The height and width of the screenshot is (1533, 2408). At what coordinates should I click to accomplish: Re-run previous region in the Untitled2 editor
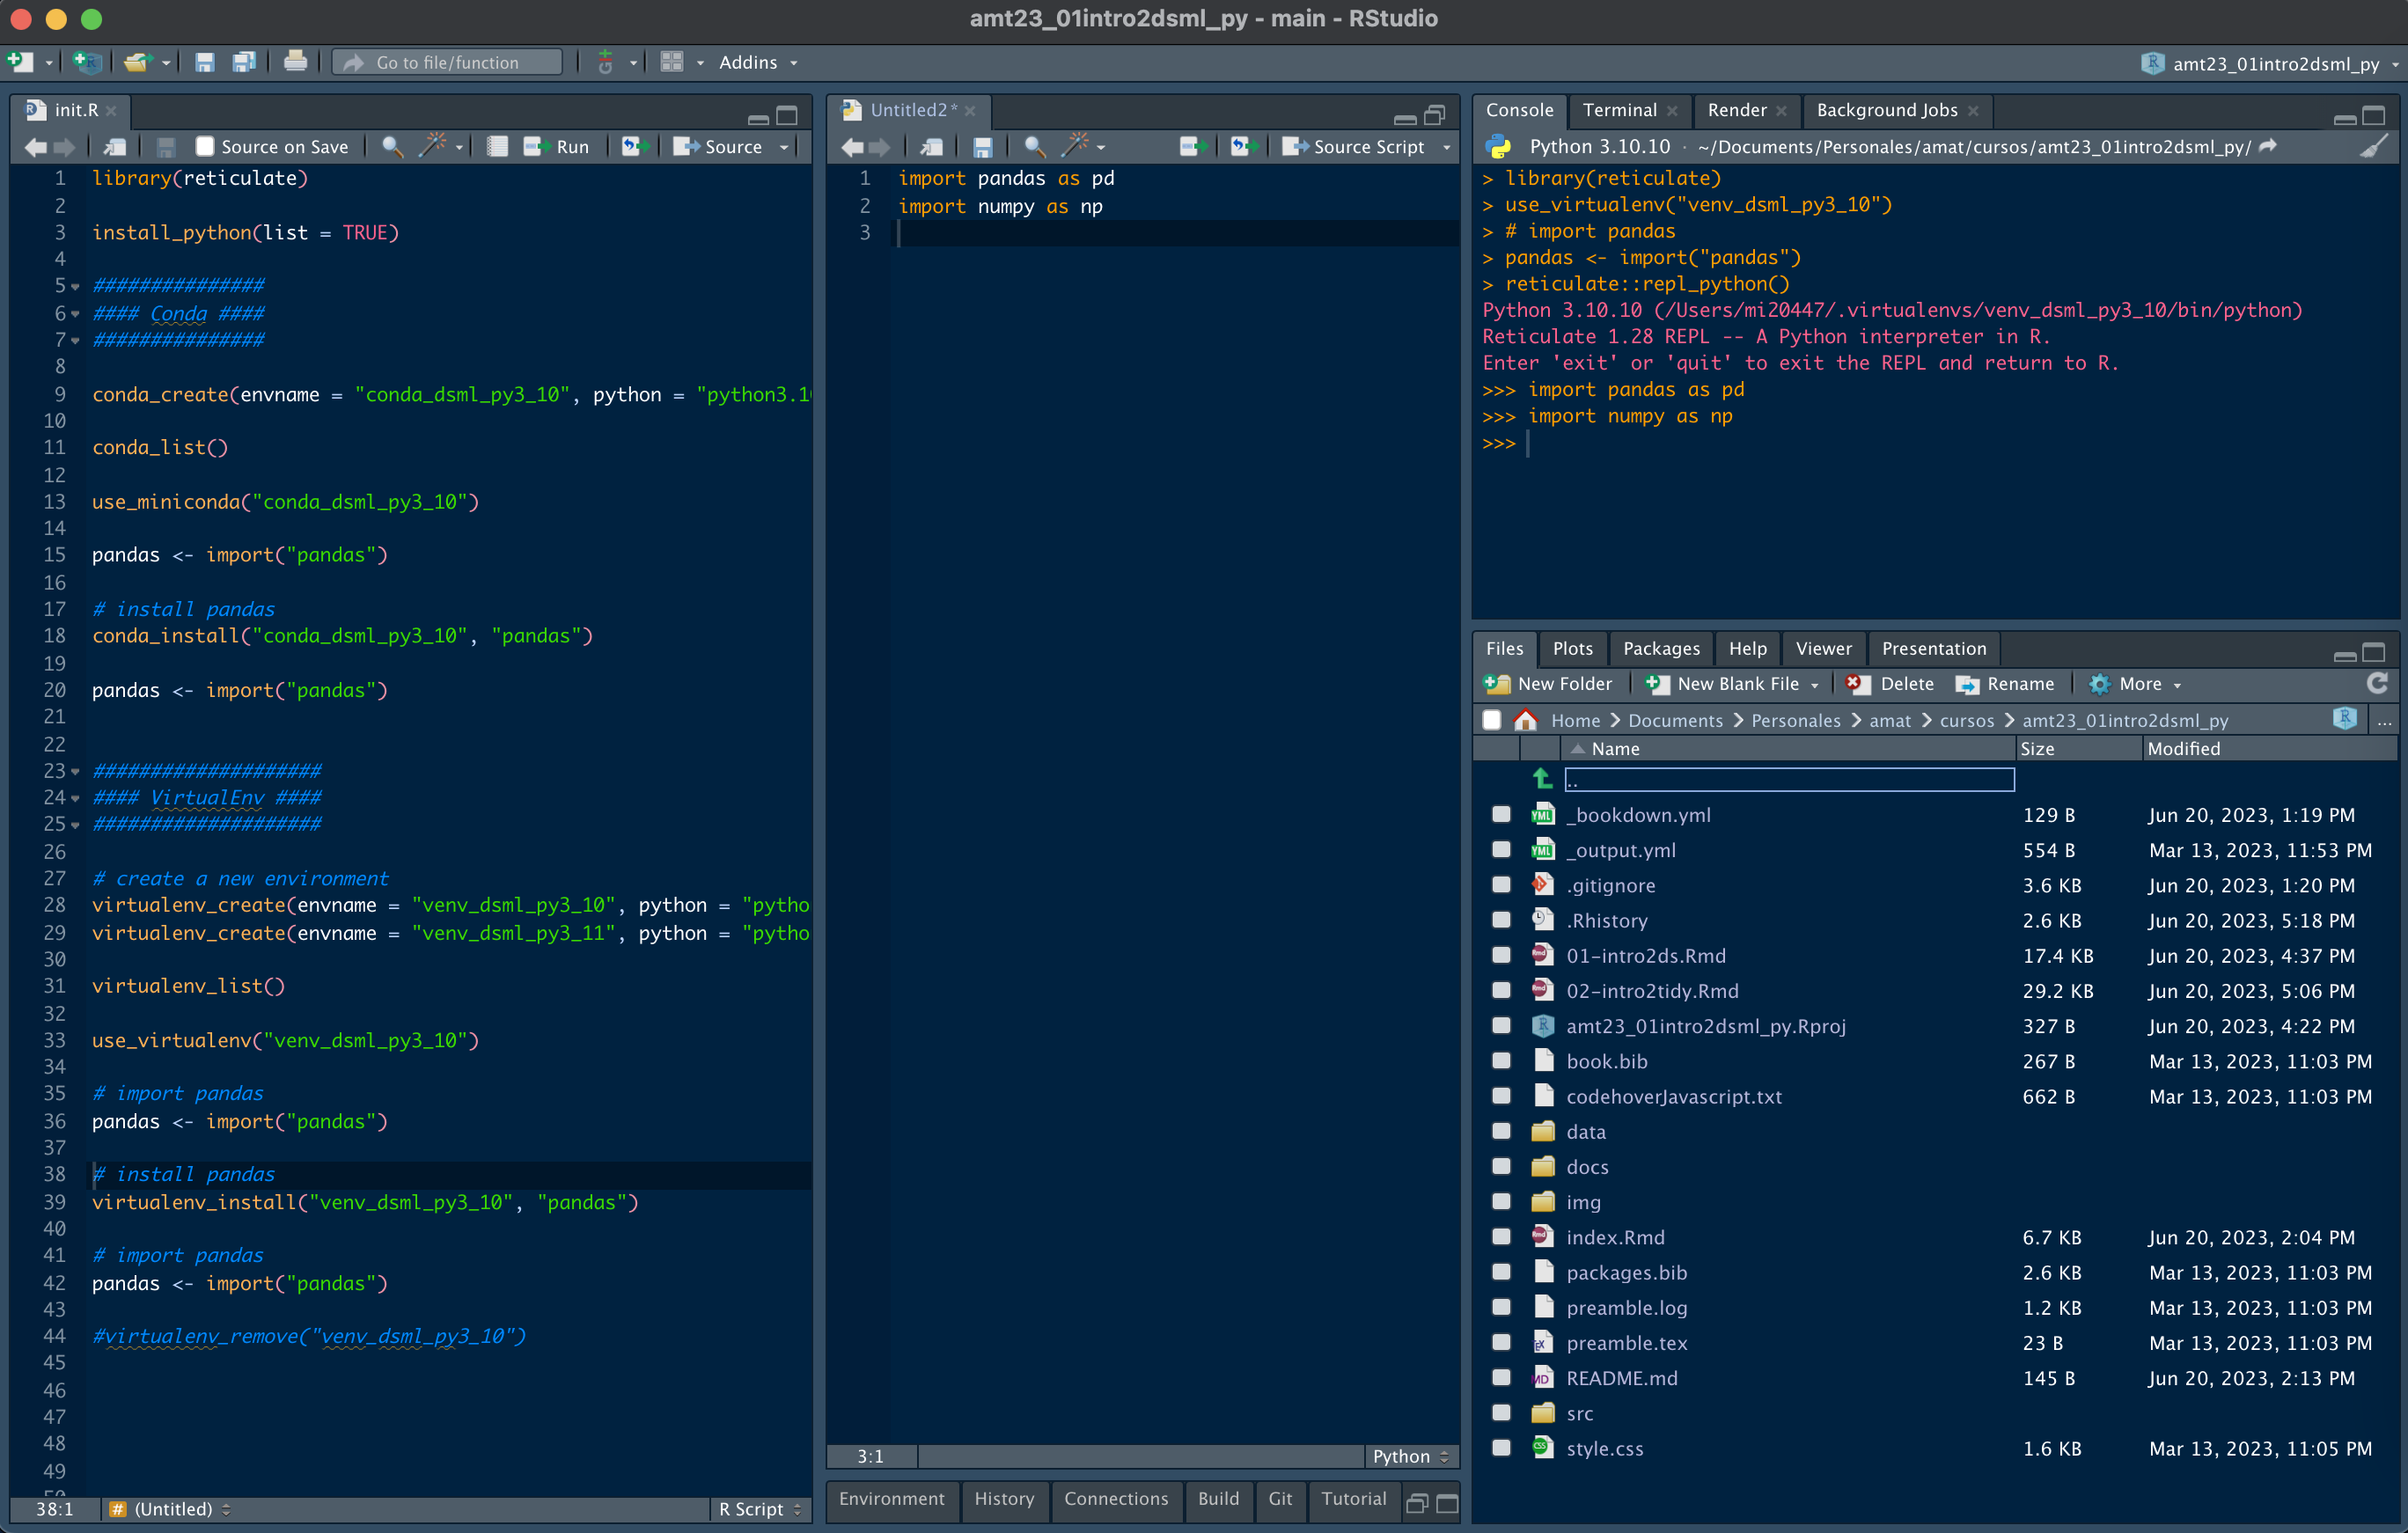(1243, 147)
